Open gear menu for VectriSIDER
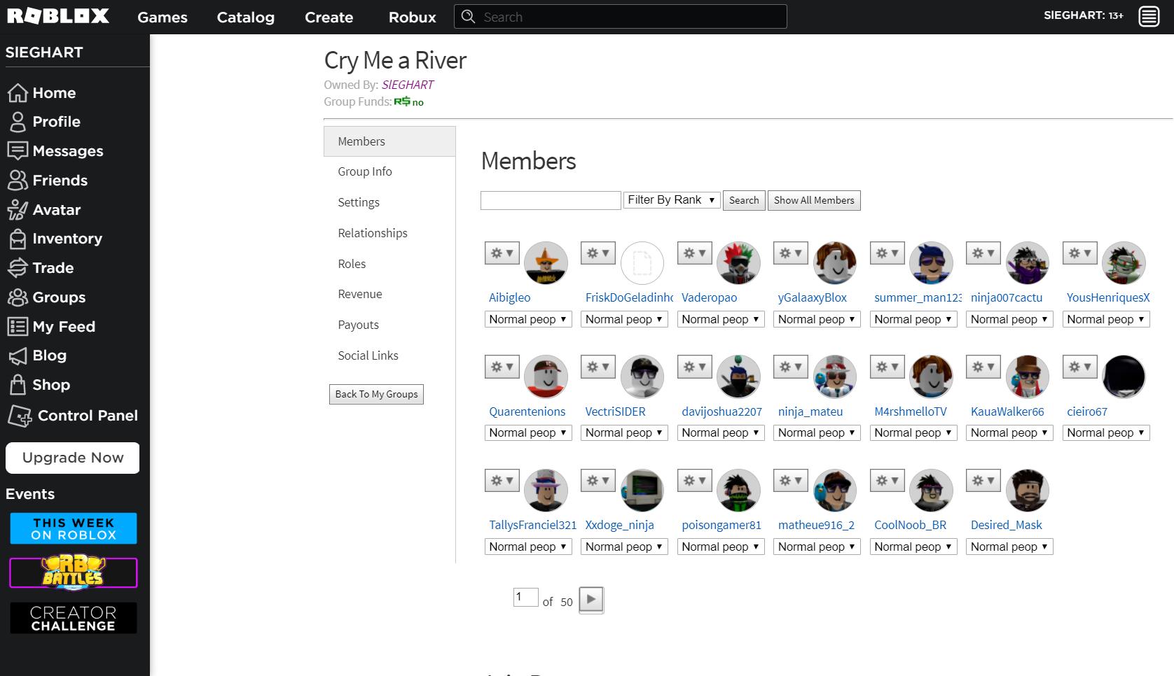 pyautogui.click(x=598, y=367)
